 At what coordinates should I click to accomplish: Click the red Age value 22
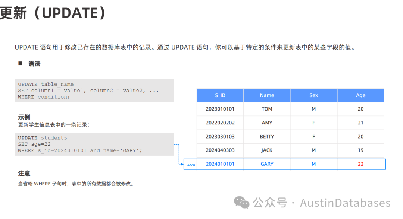[360, 164]
